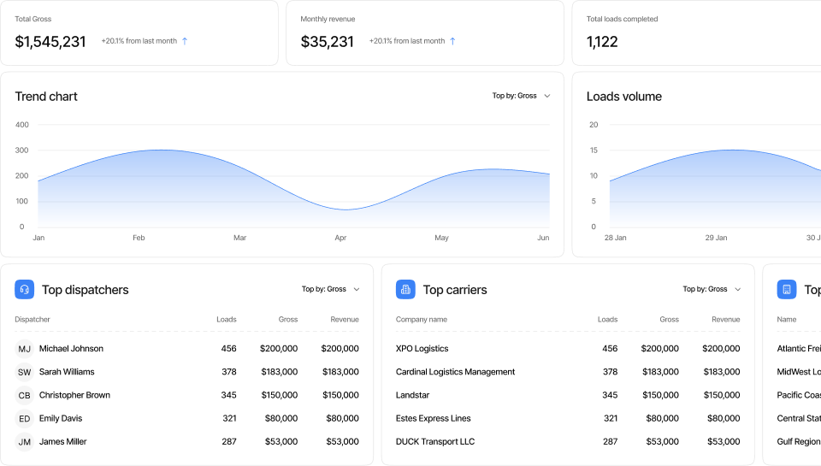Click the SW avatar for Sarah Williams
This screenshot has height=466, width=821.
coord(25,372)
